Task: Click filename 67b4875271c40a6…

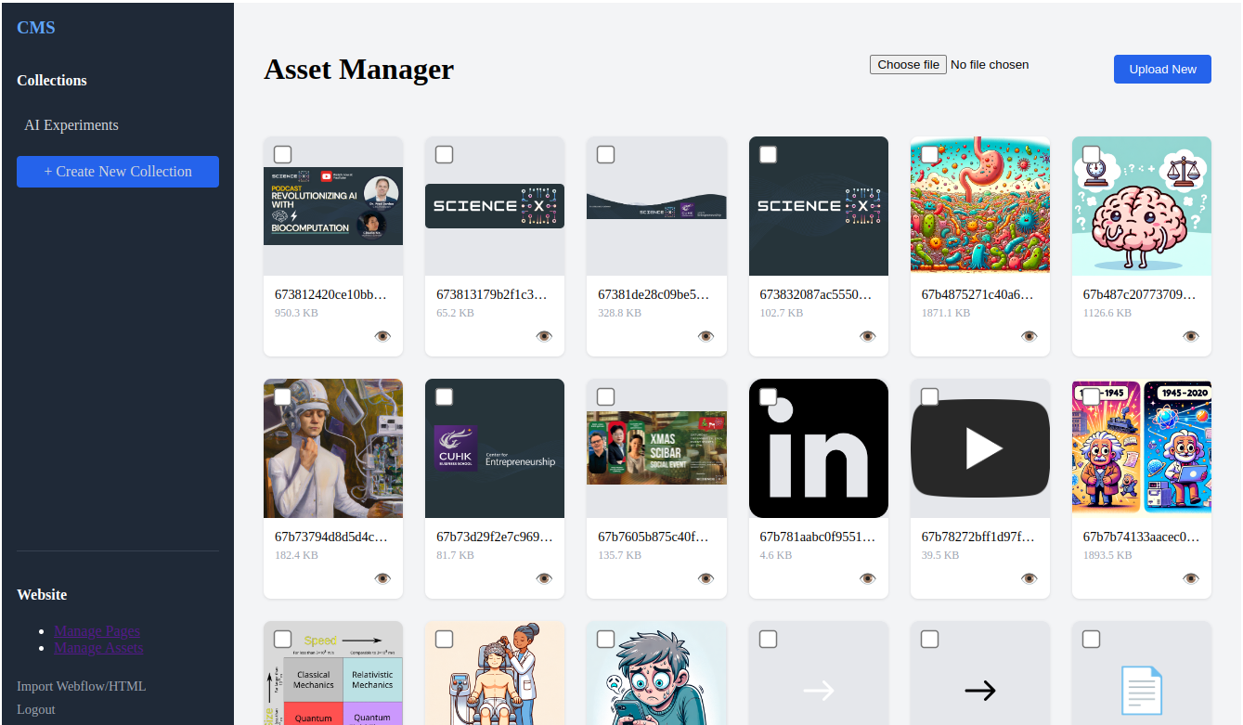Action: tap(978, 294)
